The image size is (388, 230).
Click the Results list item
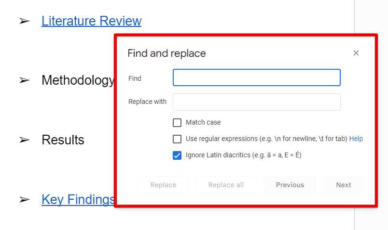(63, 140)
